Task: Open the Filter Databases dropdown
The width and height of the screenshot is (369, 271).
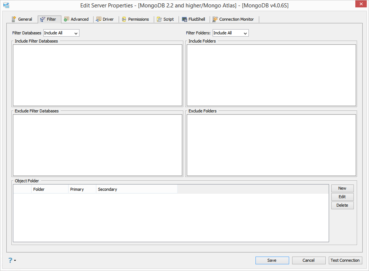Action: tap(61, 33)
